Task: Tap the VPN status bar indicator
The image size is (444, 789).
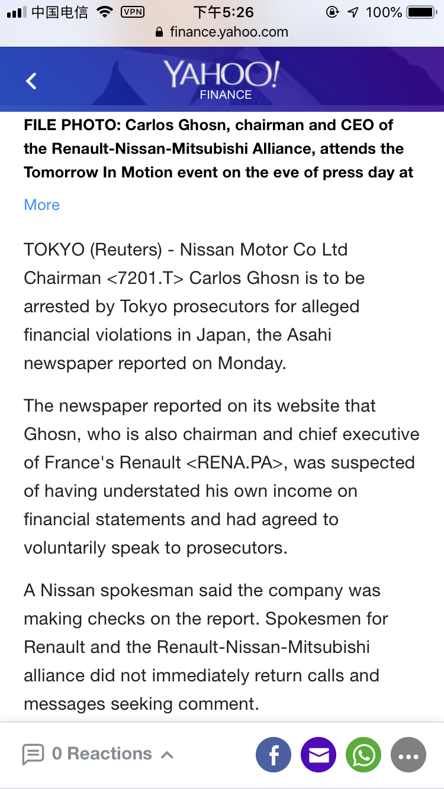Action: tap(132, 12)
